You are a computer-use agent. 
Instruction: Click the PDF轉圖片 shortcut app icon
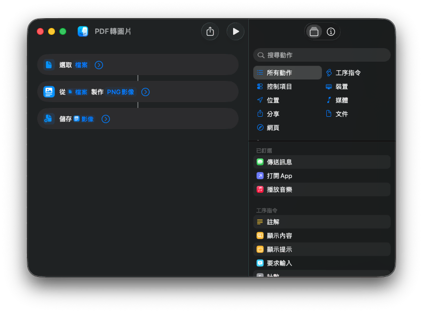pos(83,31)
